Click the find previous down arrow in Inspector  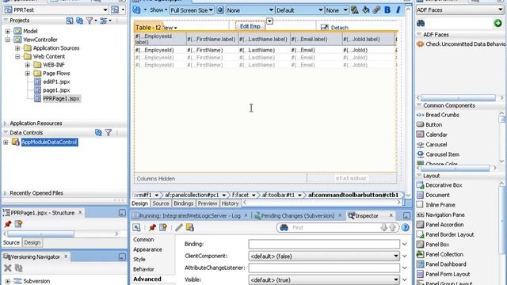pyautogui.click(x=383, y=227)
